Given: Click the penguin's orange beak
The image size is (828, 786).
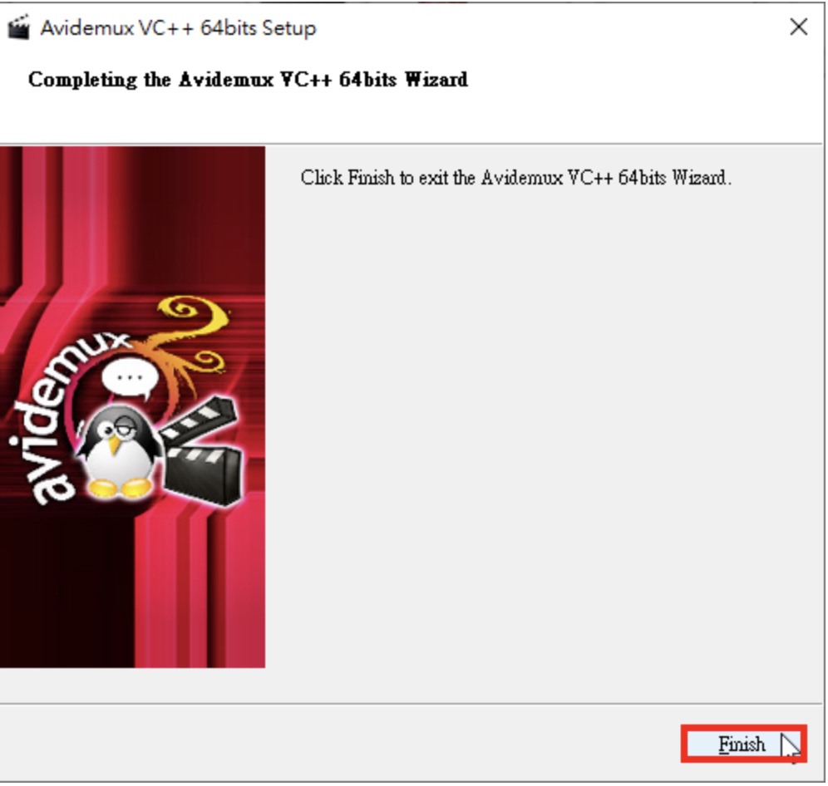Looking at the screenshot, I should 114,445.
